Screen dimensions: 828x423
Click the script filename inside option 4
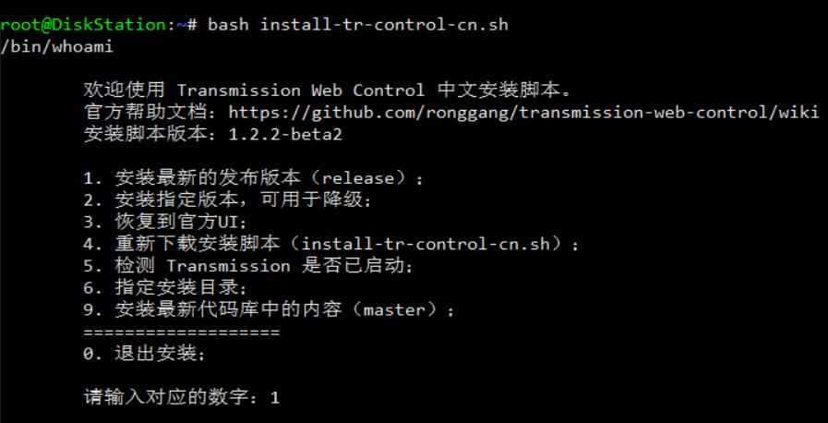[435, 245]
